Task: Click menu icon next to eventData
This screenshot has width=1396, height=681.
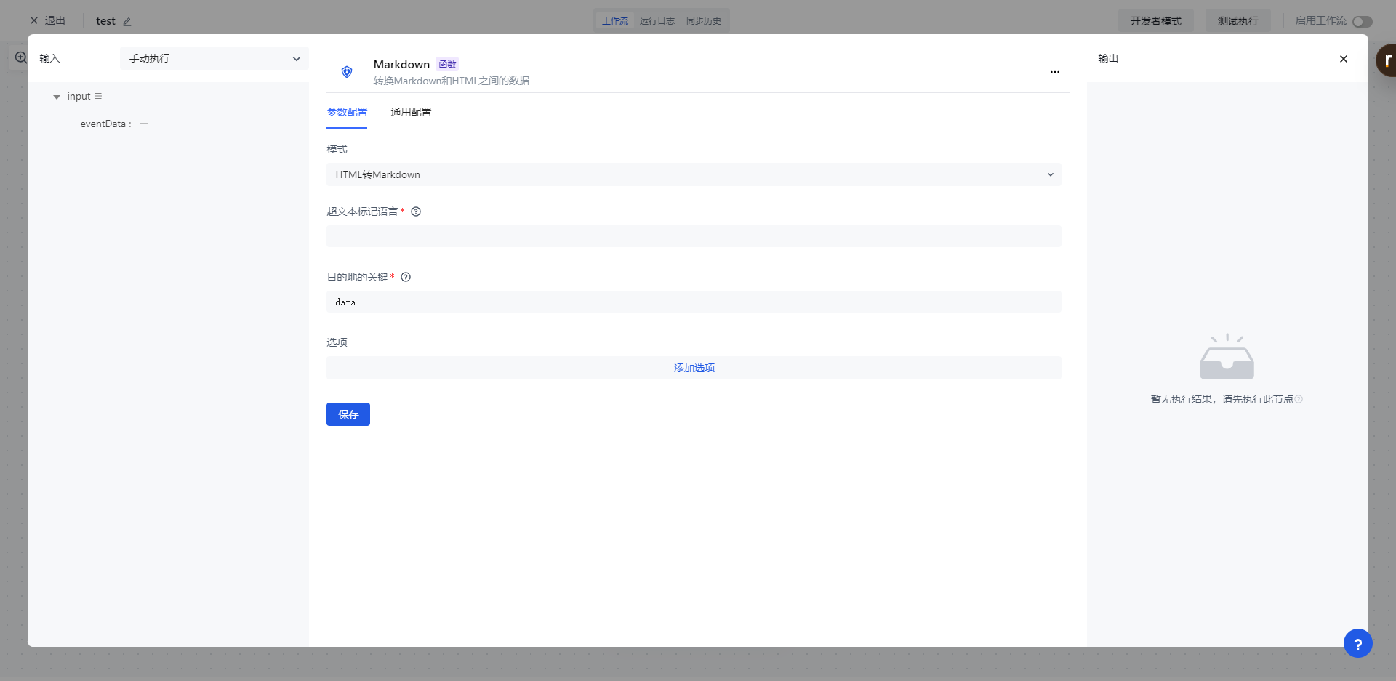Action: (144, 124)
